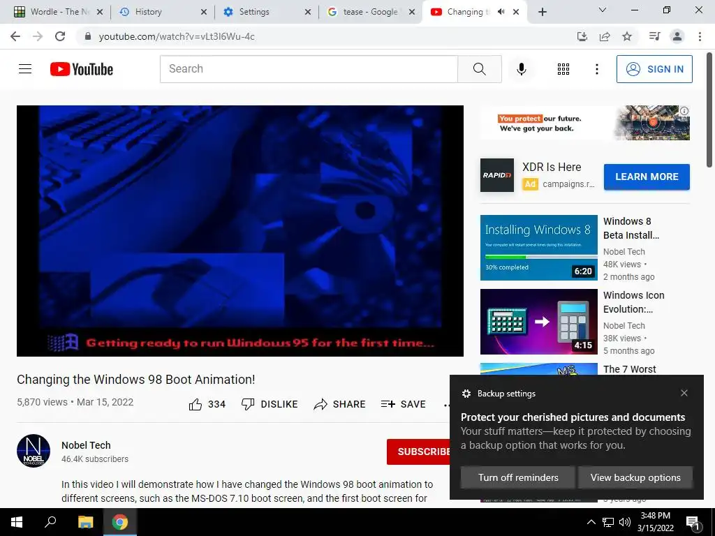Open the YouTube apps grid icon
The width and height of the screenshot is (715, 536).
[563, 69]
